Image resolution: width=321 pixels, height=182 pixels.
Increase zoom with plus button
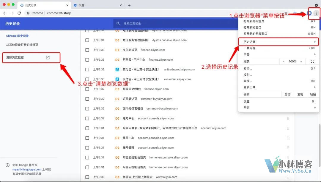tap(301, 61)
